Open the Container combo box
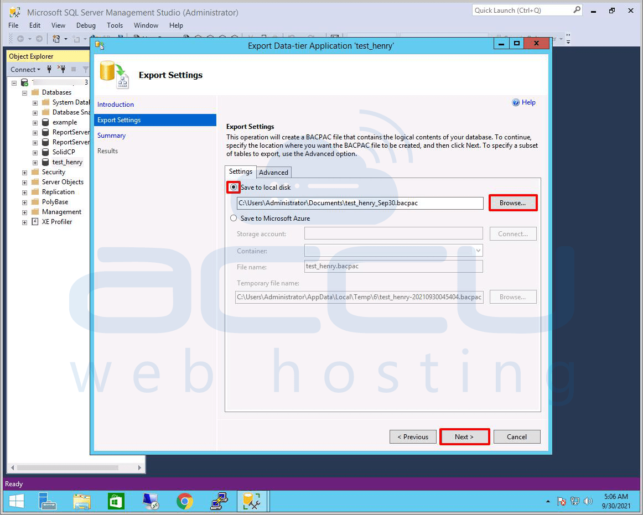This screenshot has height=515, width=643. click(393, 251)
